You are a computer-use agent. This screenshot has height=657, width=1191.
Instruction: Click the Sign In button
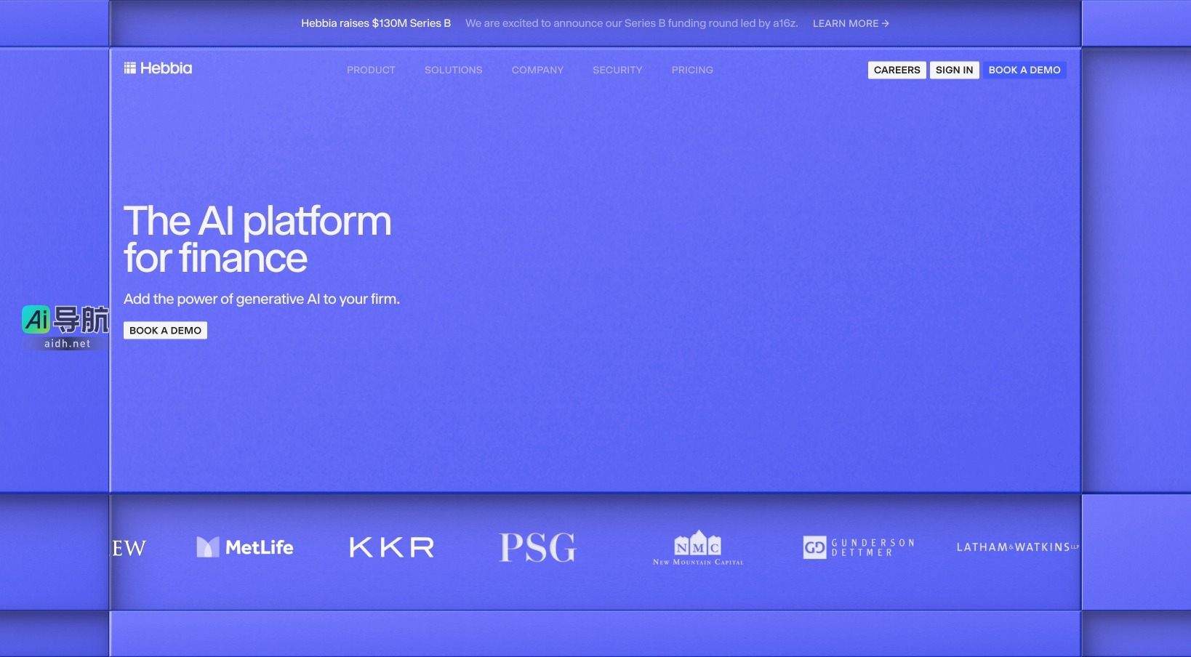click(x=954, y=70)
